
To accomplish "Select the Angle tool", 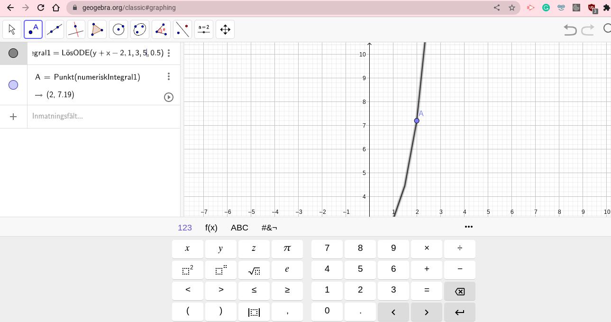I will click(161, 29).
